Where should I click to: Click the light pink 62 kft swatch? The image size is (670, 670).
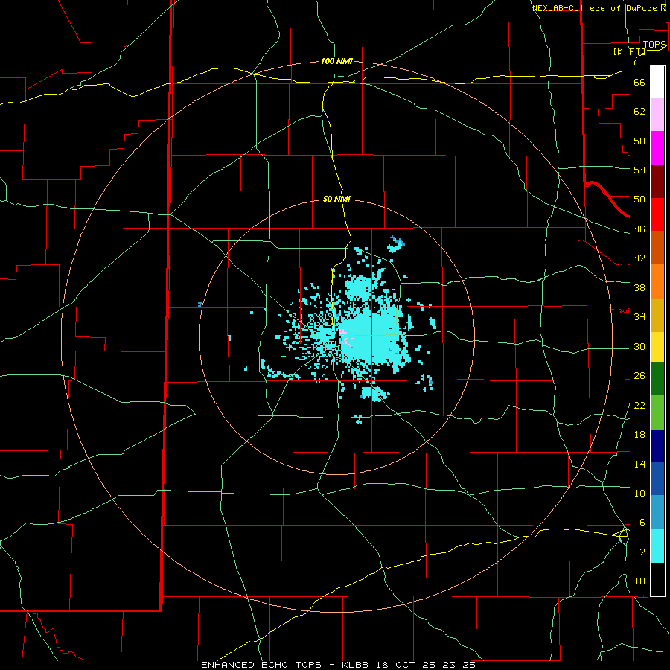(657, 115)
